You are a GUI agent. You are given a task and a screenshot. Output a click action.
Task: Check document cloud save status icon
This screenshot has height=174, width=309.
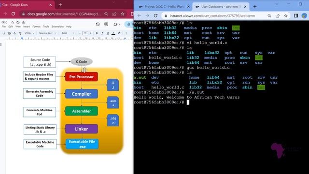click(24, 22)
